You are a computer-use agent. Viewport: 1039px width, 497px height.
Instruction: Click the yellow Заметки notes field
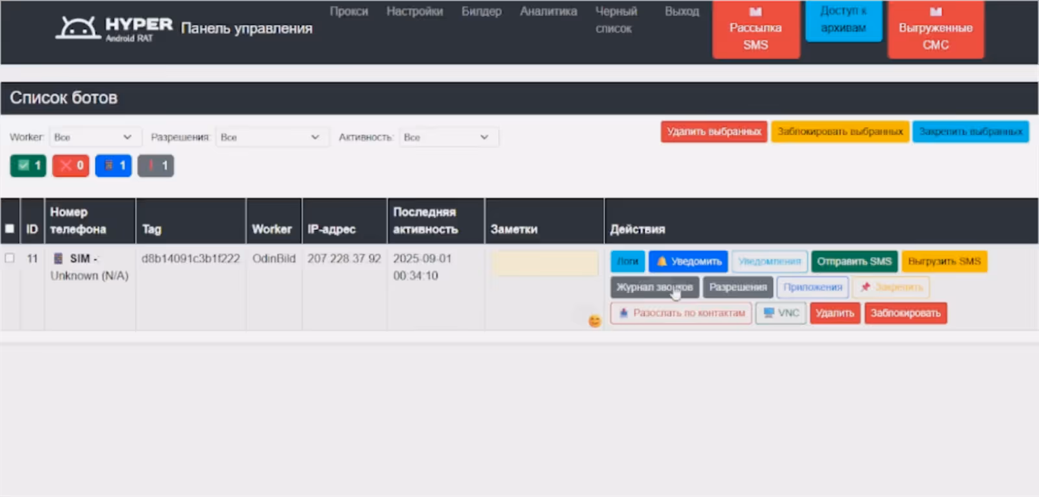(544, 263)
